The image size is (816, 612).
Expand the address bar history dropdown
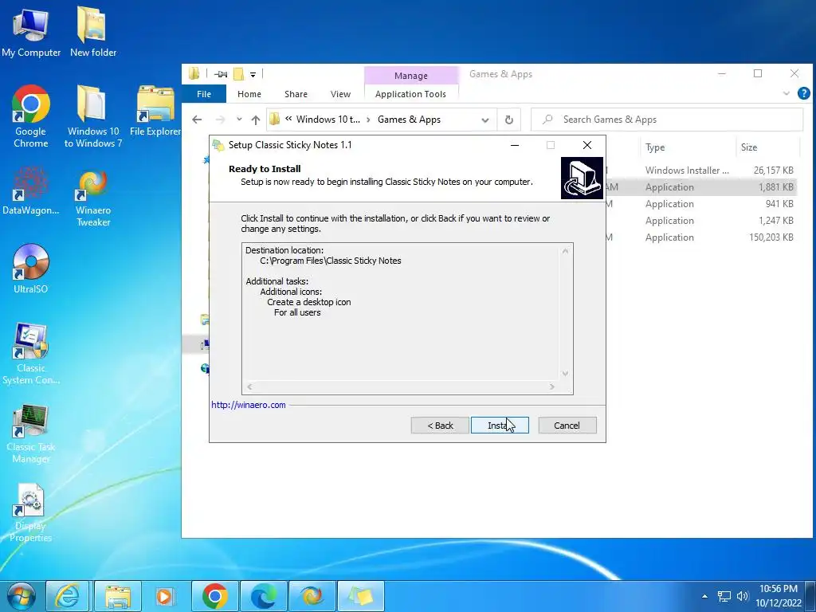[x=485, y=120]
